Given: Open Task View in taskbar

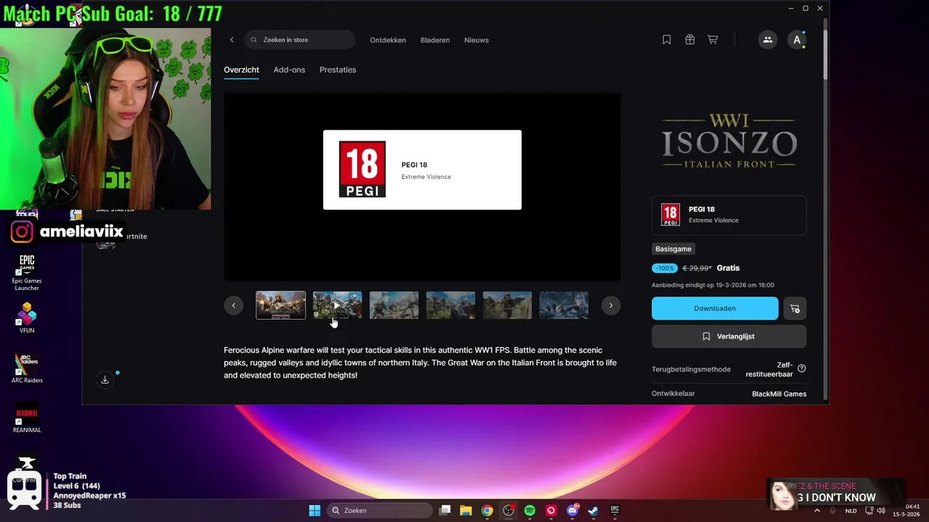Looking at the screenshot, I should [x=445, y=510].
